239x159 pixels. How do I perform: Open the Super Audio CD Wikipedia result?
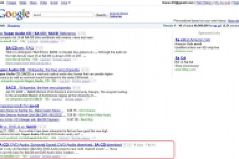pyautogui.click(x=40, y=70)
